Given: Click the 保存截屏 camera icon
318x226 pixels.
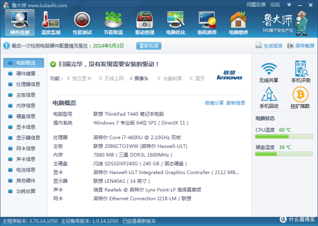Looking at the screenshot, I should [x=290, y=45].
